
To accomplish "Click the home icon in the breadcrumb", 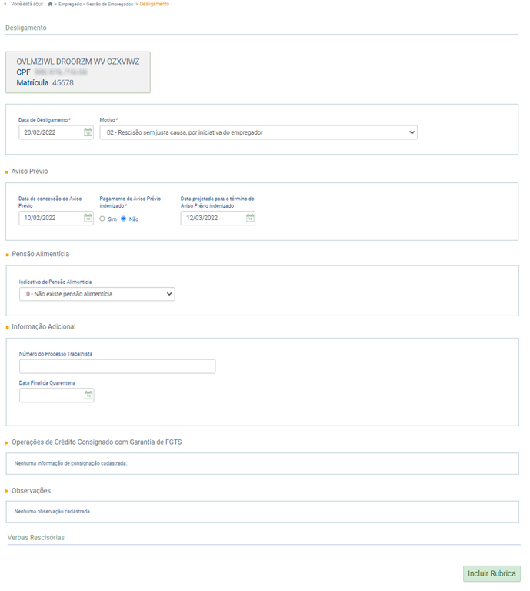I will pyautogui.click(x=50, y=5).
